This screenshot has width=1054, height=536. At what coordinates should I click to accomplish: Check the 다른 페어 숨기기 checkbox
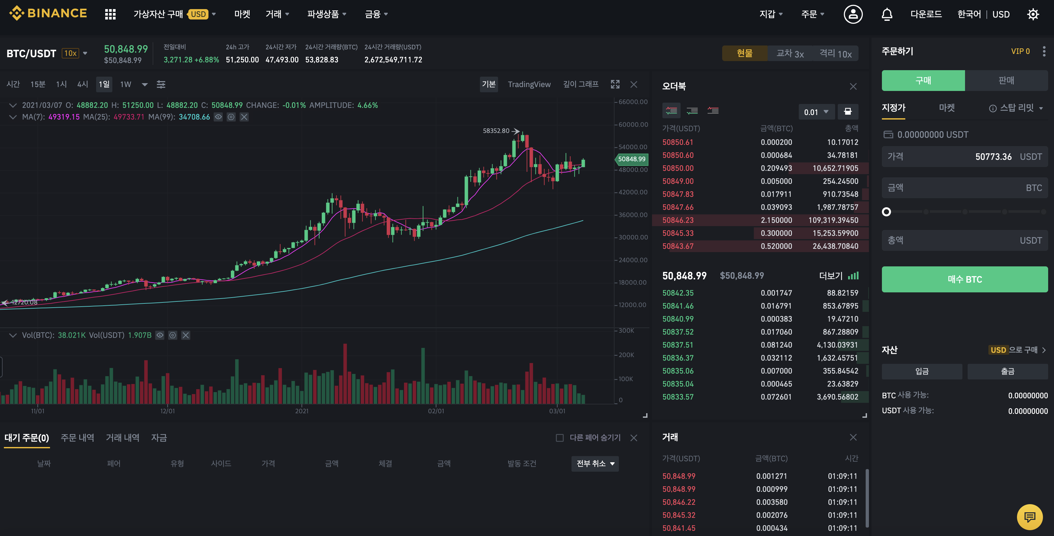point(559,438)
